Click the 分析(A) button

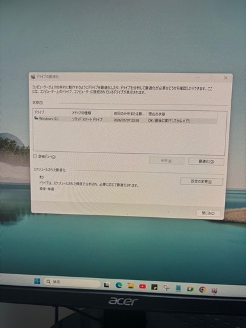click(167, 161)
